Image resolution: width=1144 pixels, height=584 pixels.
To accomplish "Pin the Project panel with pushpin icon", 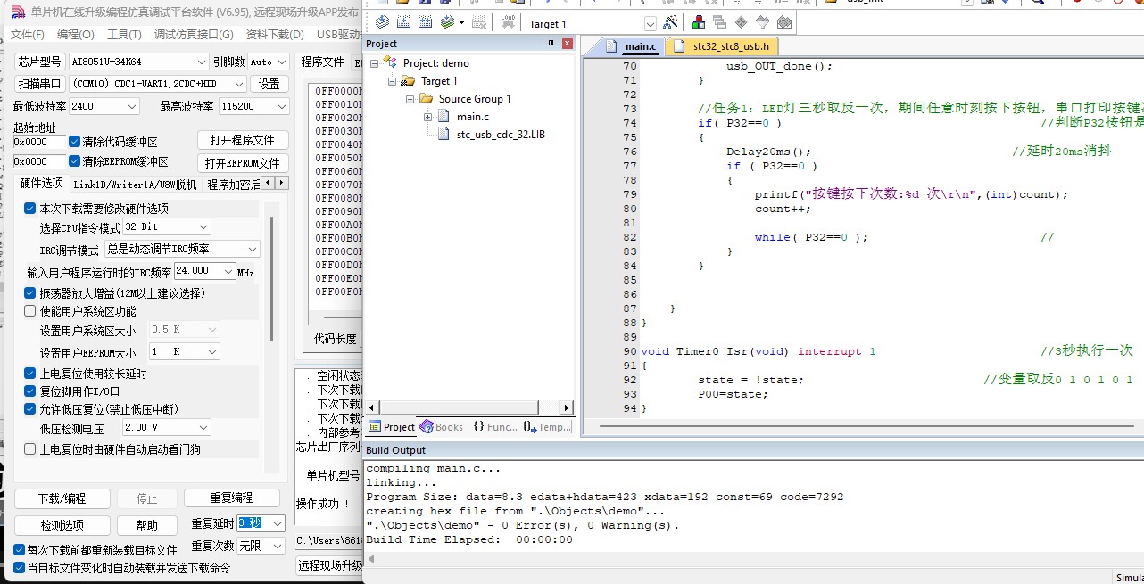I will pyautogui.click(x=551, y=44).
